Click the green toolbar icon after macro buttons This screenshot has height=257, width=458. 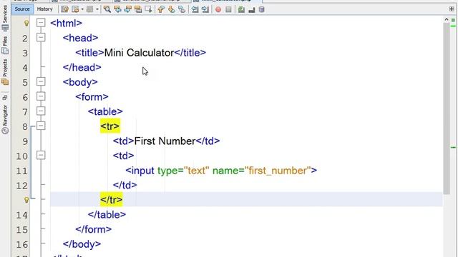241,9
